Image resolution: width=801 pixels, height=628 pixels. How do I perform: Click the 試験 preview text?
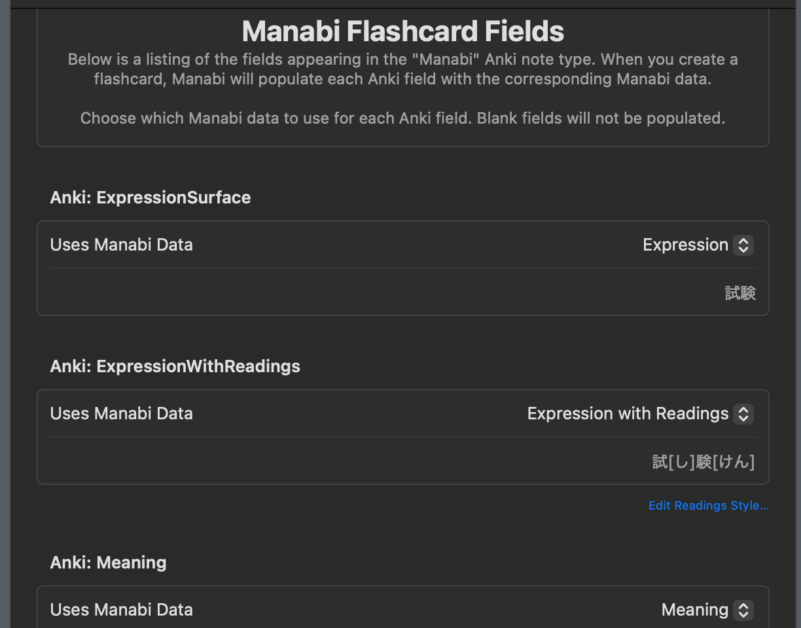click(x=740, y=293)
